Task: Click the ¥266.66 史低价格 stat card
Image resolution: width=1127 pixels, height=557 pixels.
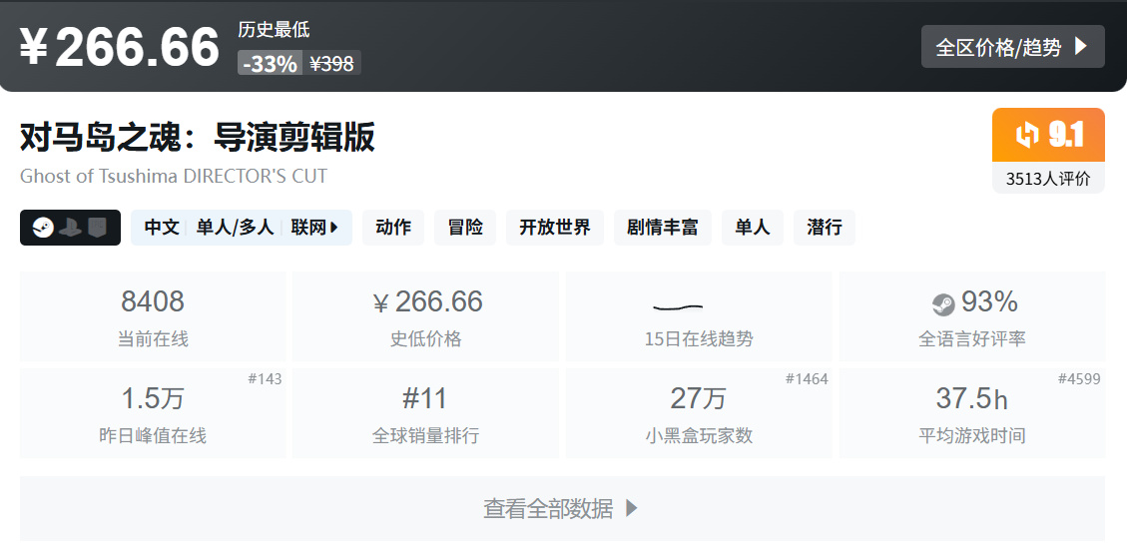Action: 425,316
